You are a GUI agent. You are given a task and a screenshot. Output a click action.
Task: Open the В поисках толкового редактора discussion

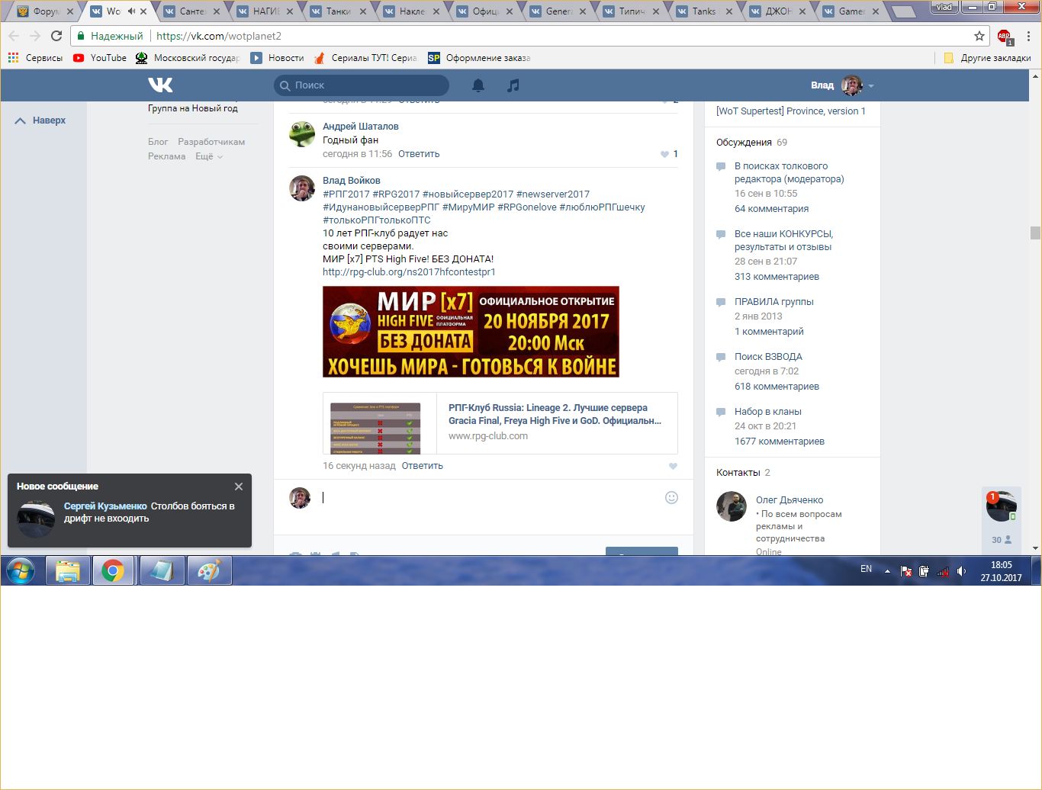790,172
